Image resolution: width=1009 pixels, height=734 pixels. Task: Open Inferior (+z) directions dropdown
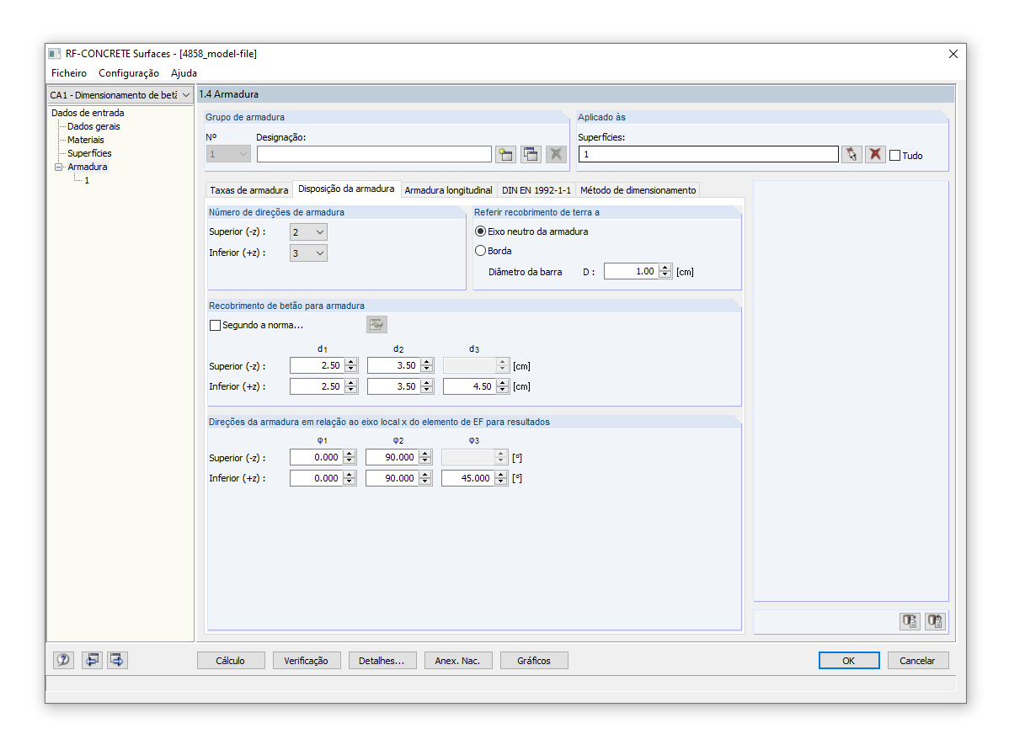[308, 253]
